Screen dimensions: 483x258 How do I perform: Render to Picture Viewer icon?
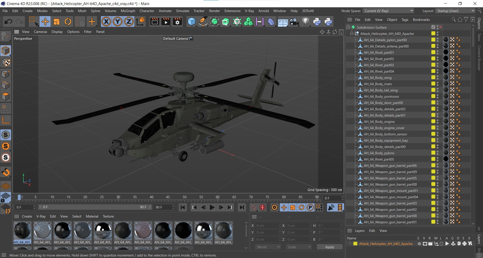tap(166, 22)
